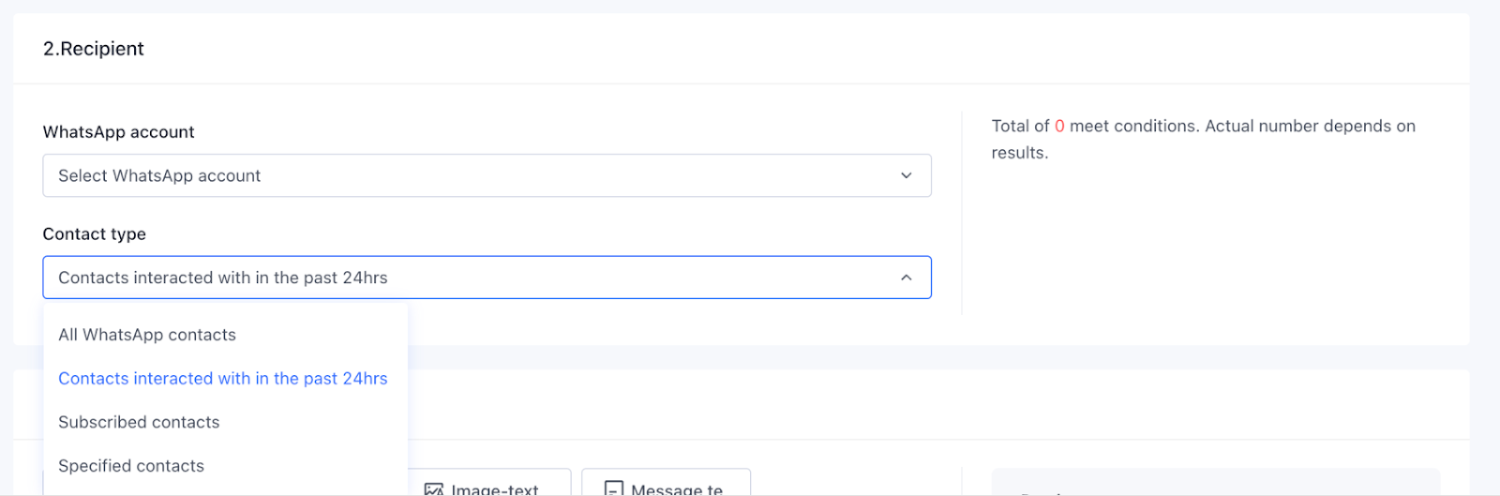Expand the WhatsApp account dropdown arrow
The image size is (1500, 496).
[x=906, y=175]
